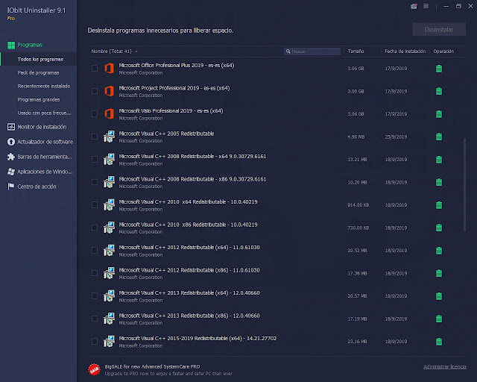Screen dimensions: 477x382
Task: Open Centro de acción
Action: click(31, 187)
